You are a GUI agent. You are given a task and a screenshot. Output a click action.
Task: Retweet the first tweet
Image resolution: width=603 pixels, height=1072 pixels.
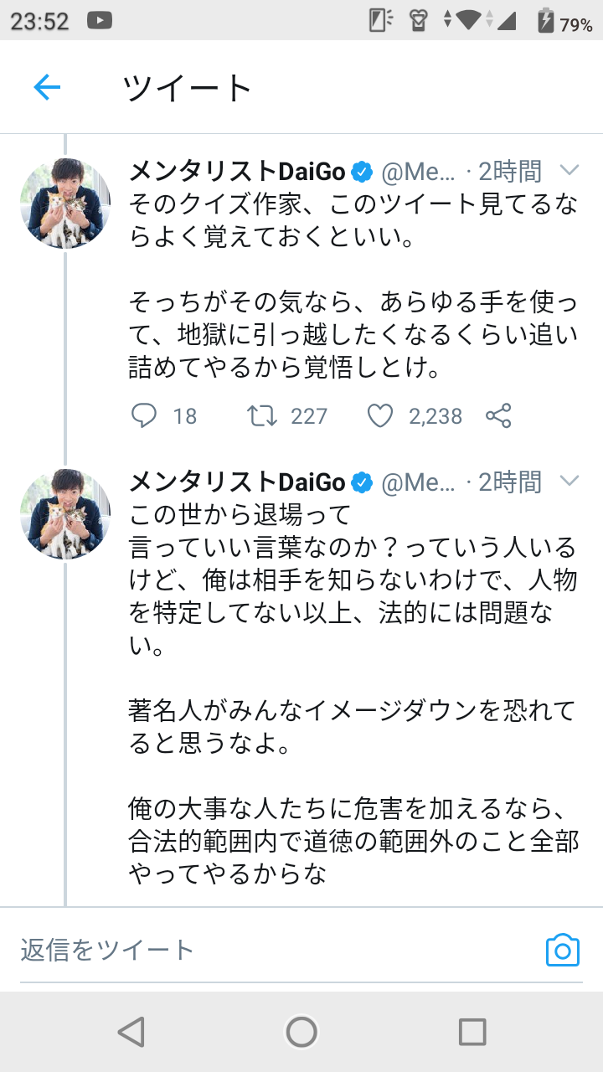[263, 415]
